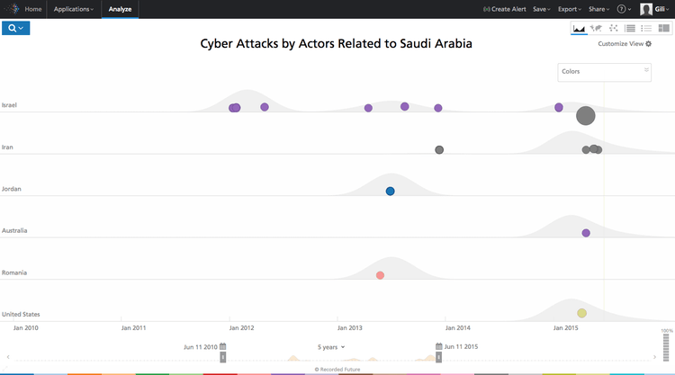Switch to the timeline chart view icon

point(579,29)
